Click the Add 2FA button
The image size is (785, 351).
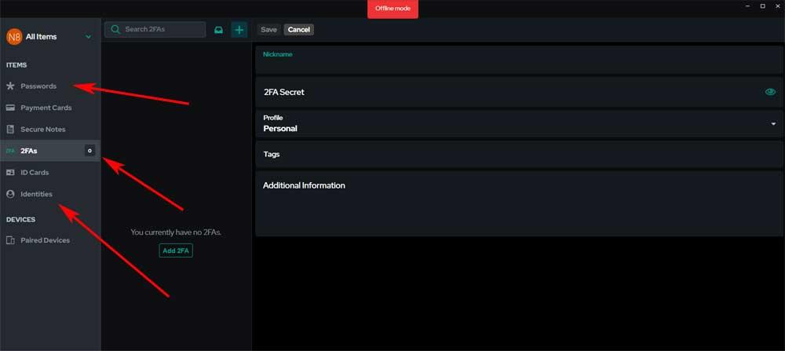176,250
